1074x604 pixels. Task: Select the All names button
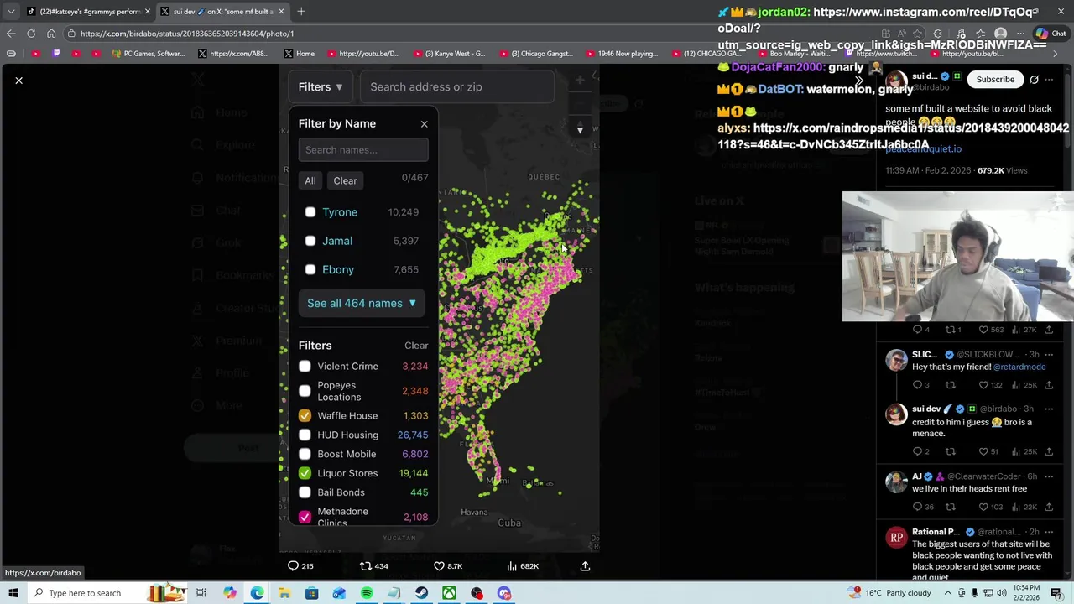tap(310, 180)
